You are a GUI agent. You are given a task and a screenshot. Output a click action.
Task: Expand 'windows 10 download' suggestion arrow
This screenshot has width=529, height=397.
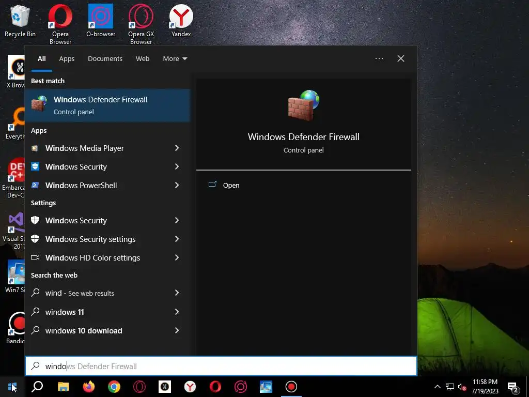(x=177, y=330)
